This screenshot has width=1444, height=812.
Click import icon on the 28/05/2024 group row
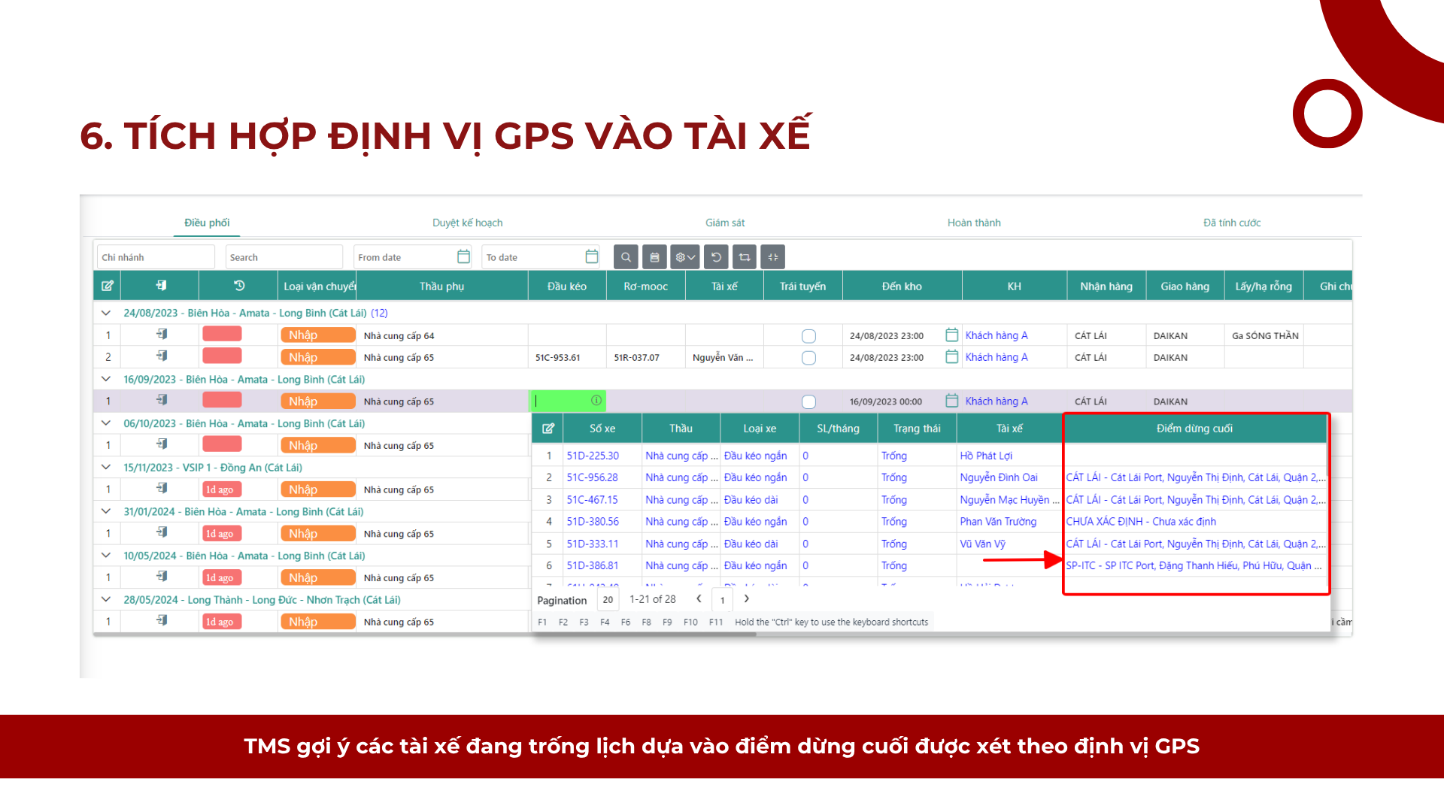coord(162,621)
